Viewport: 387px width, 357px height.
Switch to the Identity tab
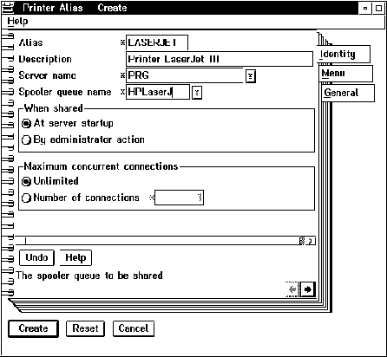344,54
